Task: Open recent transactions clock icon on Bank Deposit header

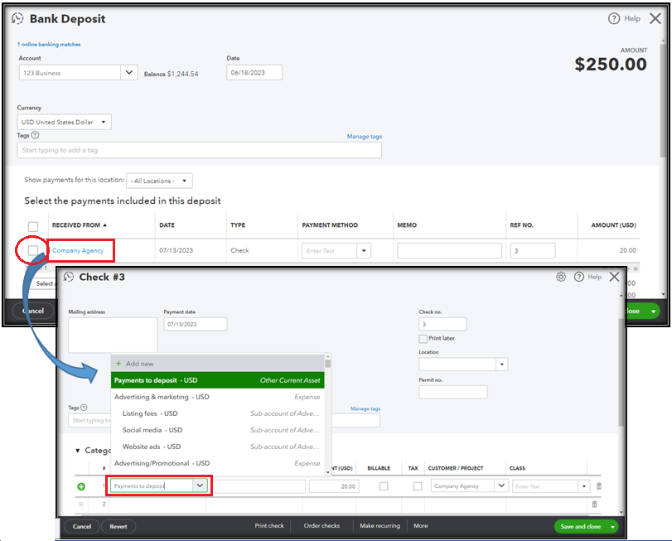Action: (x=17, y=18)
